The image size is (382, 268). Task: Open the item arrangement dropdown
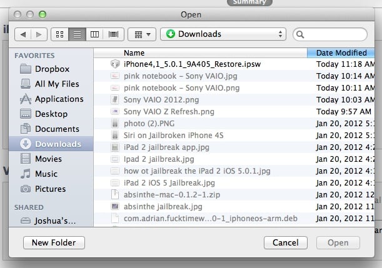pos(142,34)
